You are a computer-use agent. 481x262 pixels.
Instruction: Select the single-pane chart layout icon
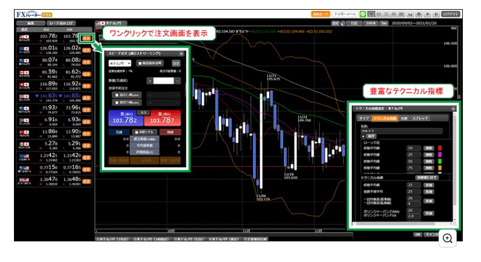371,13
